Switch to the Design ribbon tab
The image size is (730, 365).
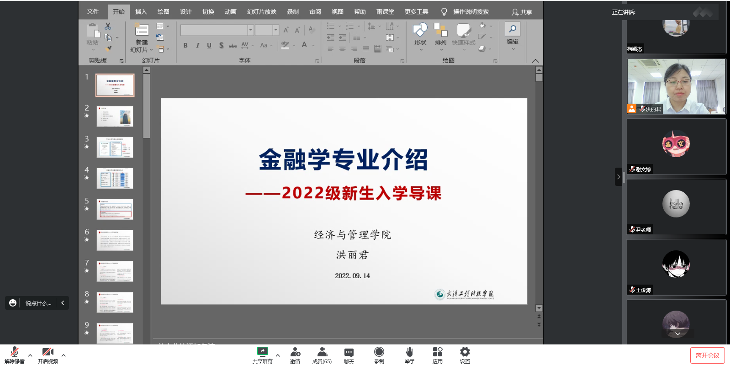tap(186, 12)
